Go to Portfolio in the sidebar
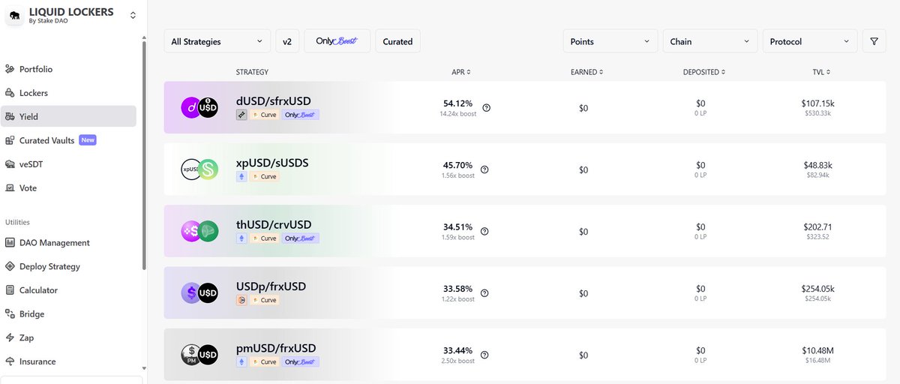 36,69
